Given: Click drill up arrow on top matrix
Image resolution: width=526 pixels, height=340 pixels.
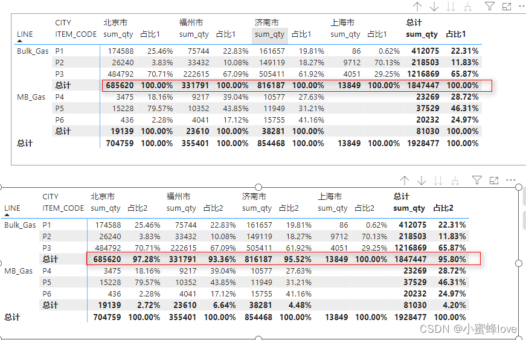Looking at the screenshot, I should pyautogui.click(x=417, y=7).
